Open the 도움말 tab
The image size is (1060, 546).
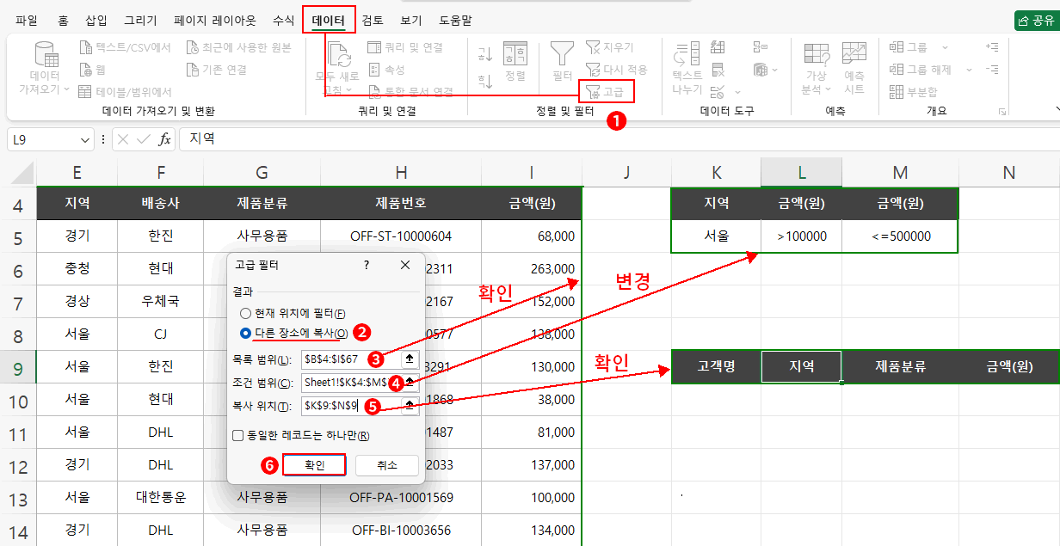point(455,20)
